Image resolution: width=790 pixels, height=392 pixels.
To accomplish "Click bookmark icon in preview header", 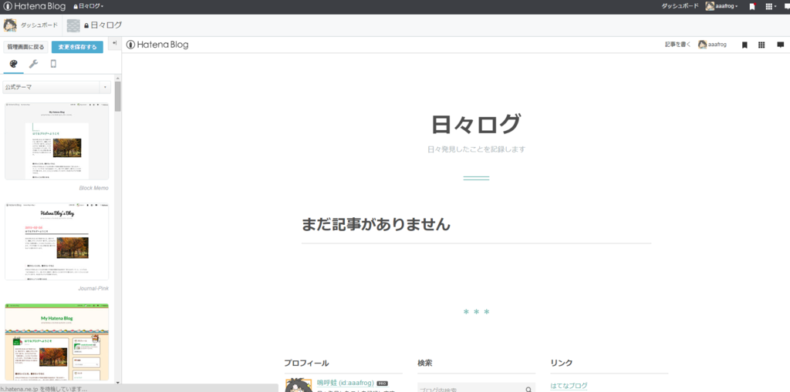I will tap(744, 45).
